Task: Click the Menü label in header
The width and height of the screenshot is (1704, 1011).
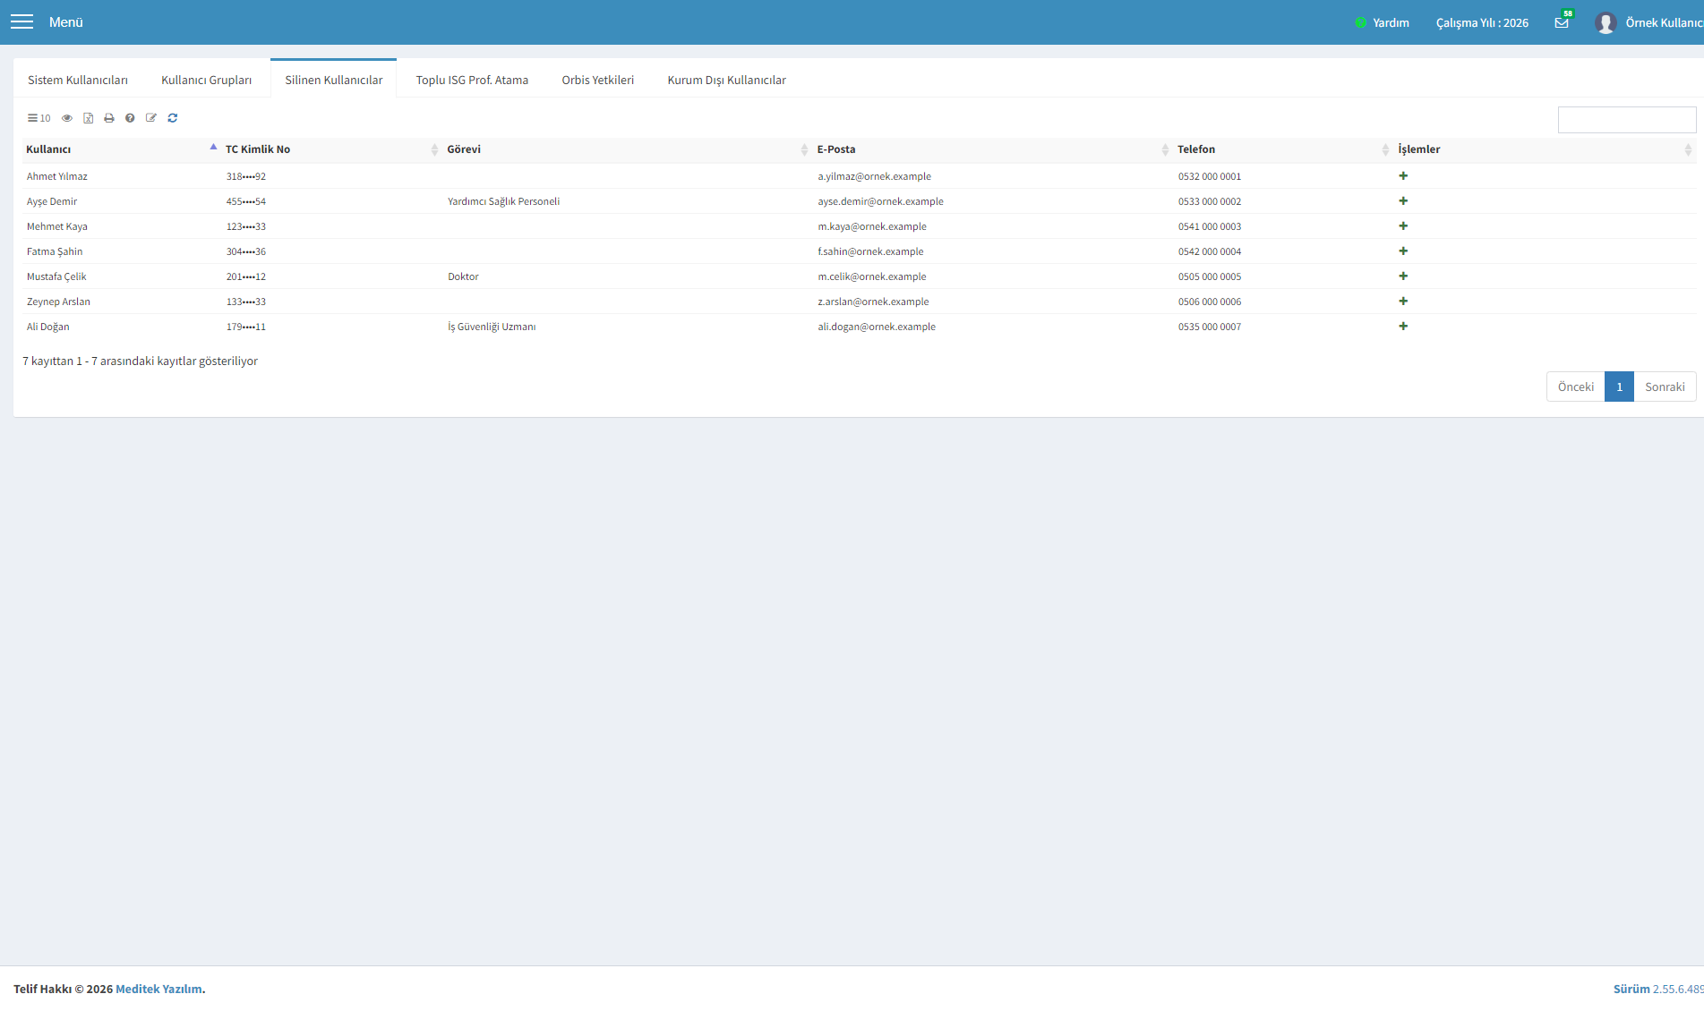Action: click(66, 22)
